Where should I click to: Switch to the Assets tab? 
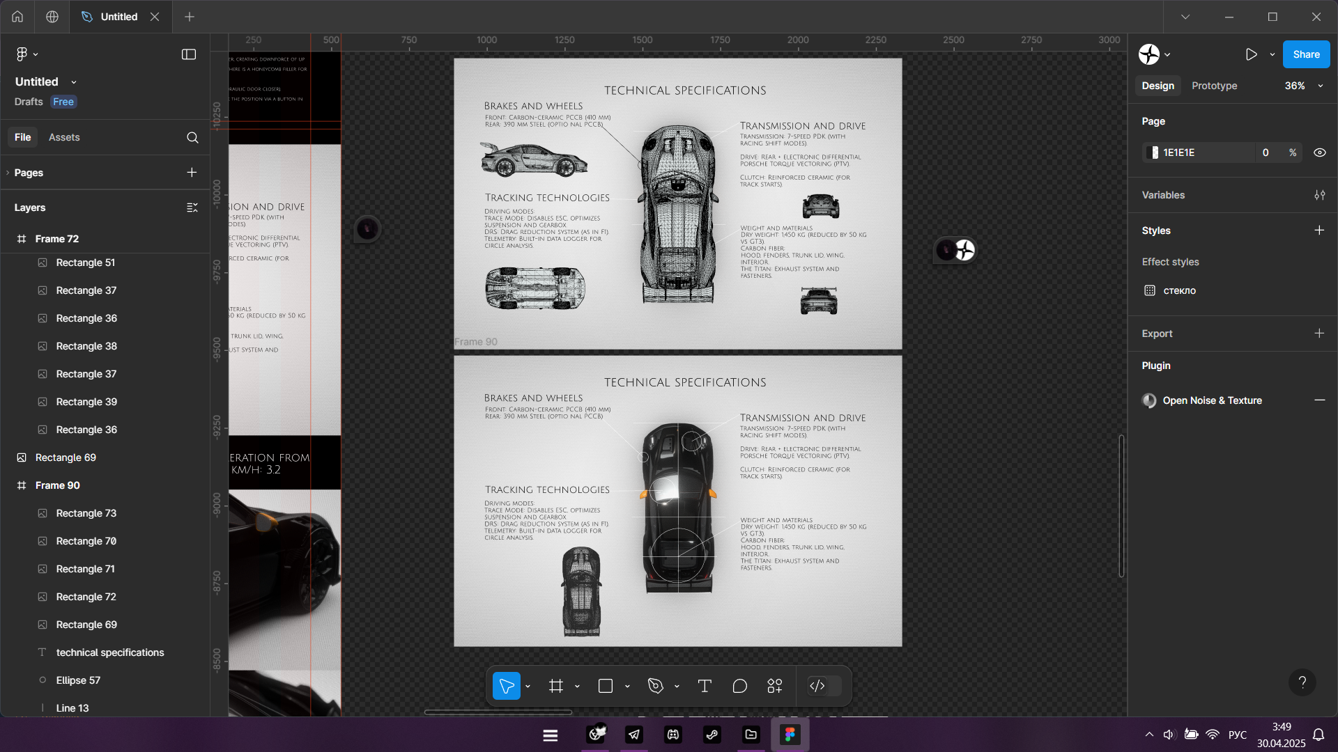pos(64,137)
